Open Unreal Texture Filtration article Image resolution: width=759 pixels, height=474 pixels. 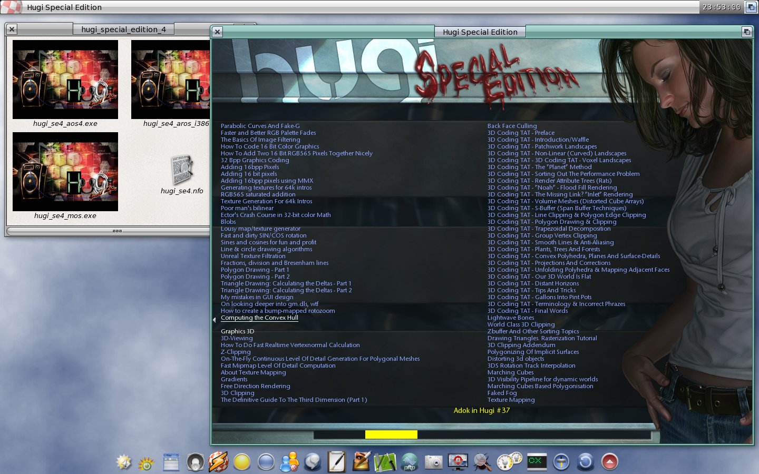[x=253, y=256]
